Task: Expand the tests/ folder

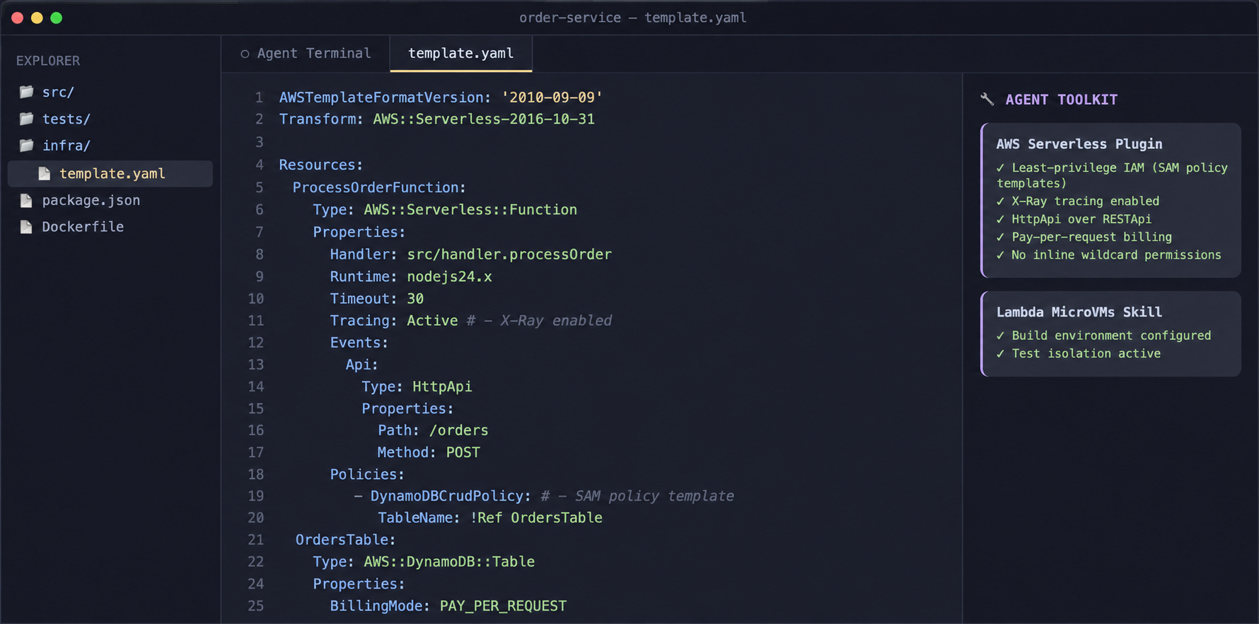Action: point(110,119)
